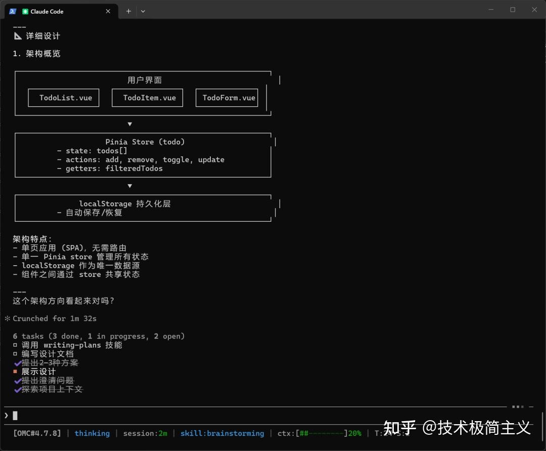The image size is (546, 451).
Task: Click the down arrow below 用户界面 box
Action: pos(130,124)
